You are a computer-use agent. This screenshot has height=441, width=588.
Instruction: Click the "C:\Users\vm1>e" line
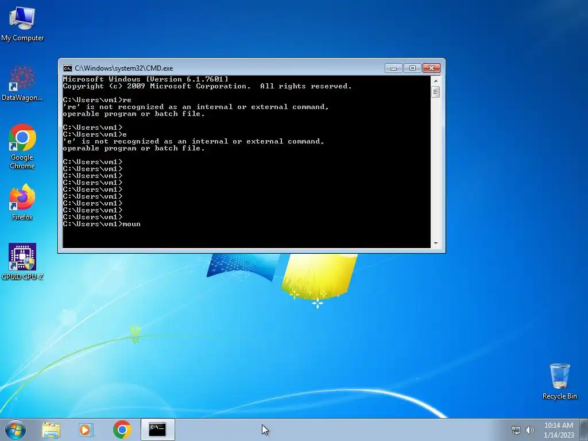click(95, 134)
